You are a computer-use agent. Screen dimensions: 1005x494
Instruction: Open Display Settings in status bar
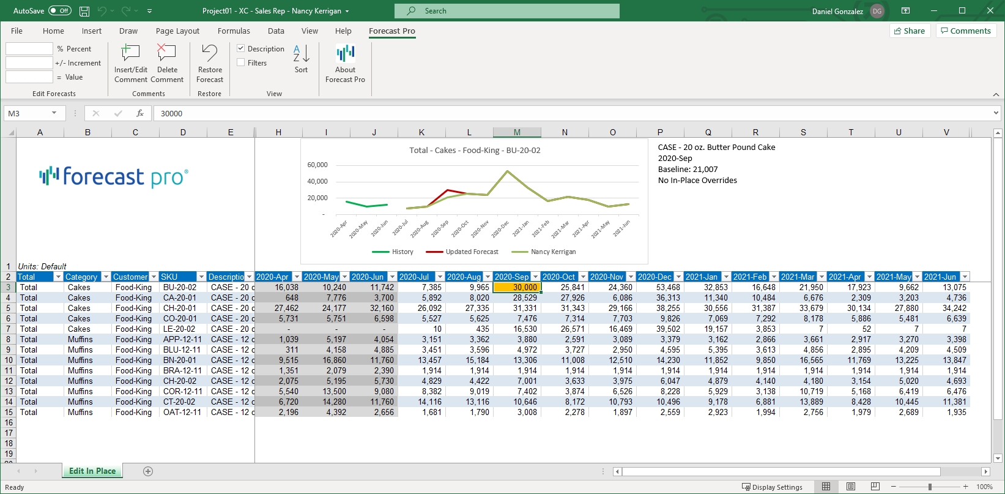(772, 487)
